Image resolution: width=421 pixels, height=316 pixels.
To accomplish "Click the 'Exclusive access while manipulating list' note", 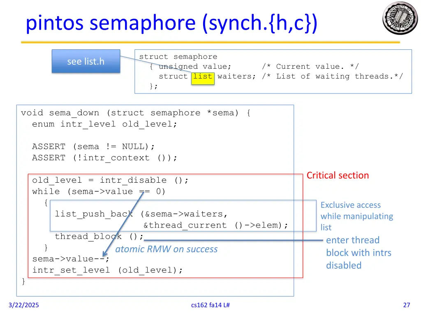I will [x=356, y=216].
